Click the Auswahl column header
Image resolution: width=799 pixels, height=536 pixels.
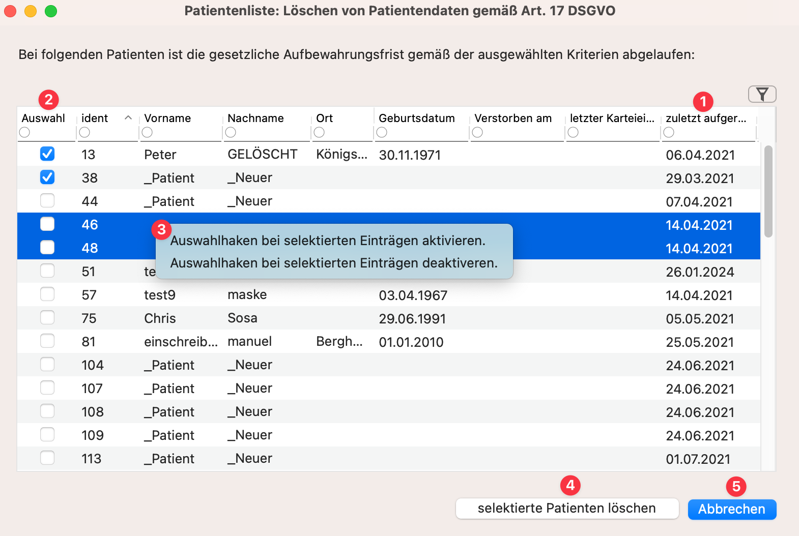click(x=44, y=118)
